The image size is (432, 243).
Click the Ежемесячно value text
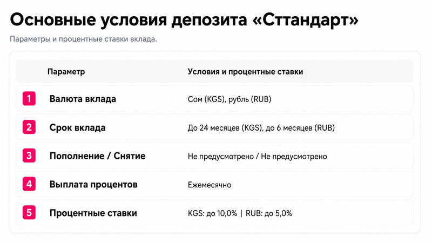tap(210, 185)
